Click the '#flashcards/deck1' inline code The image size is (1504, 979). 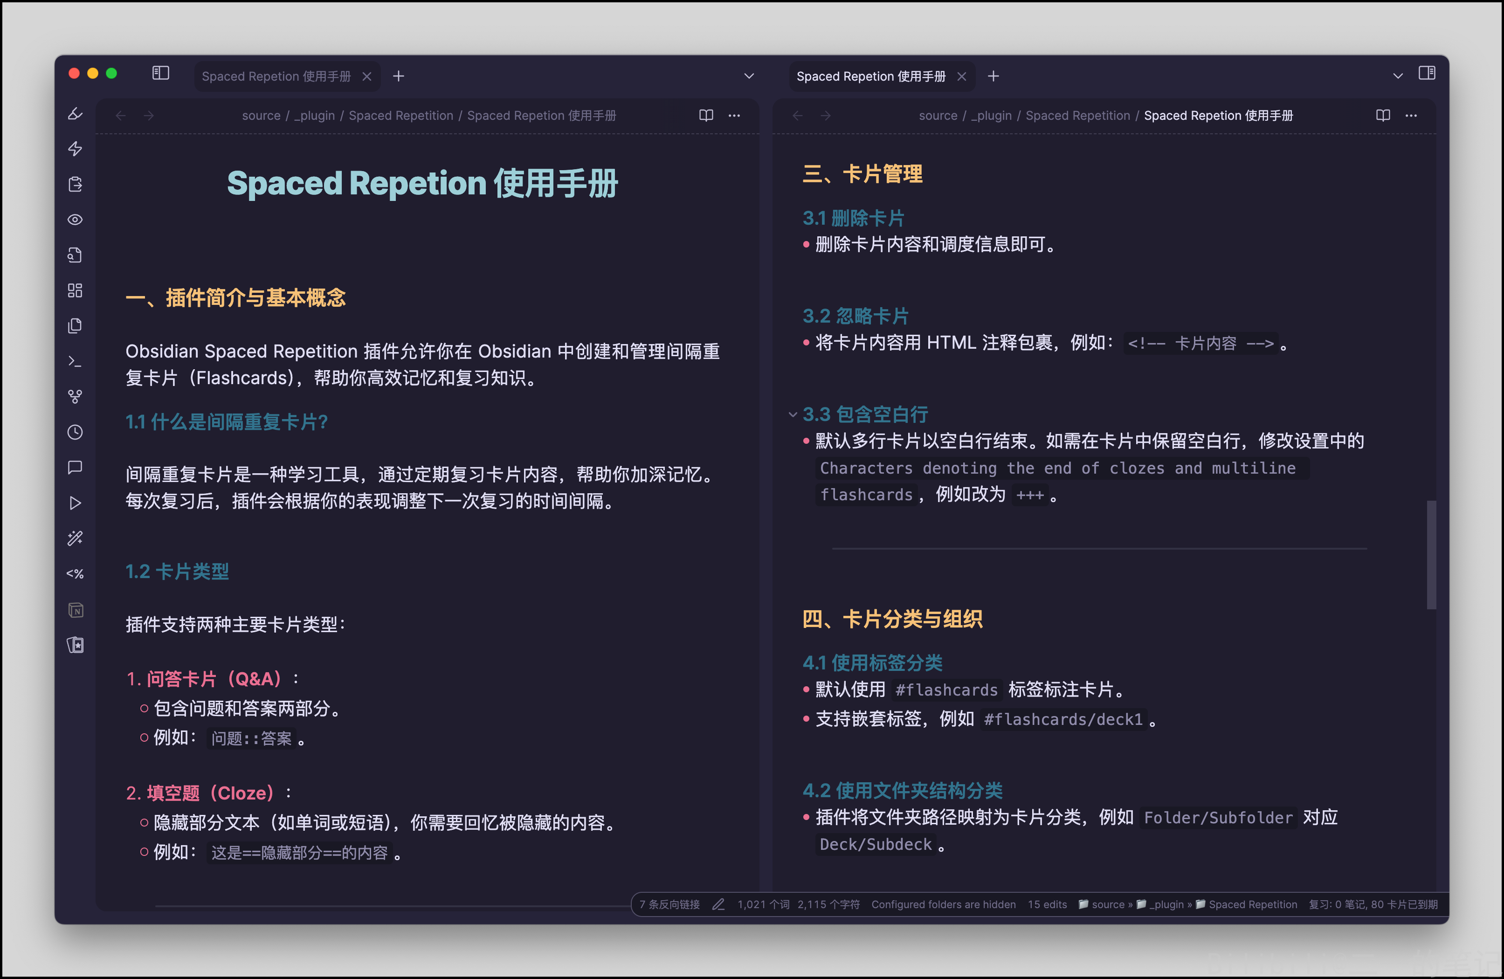(1063, 719)
